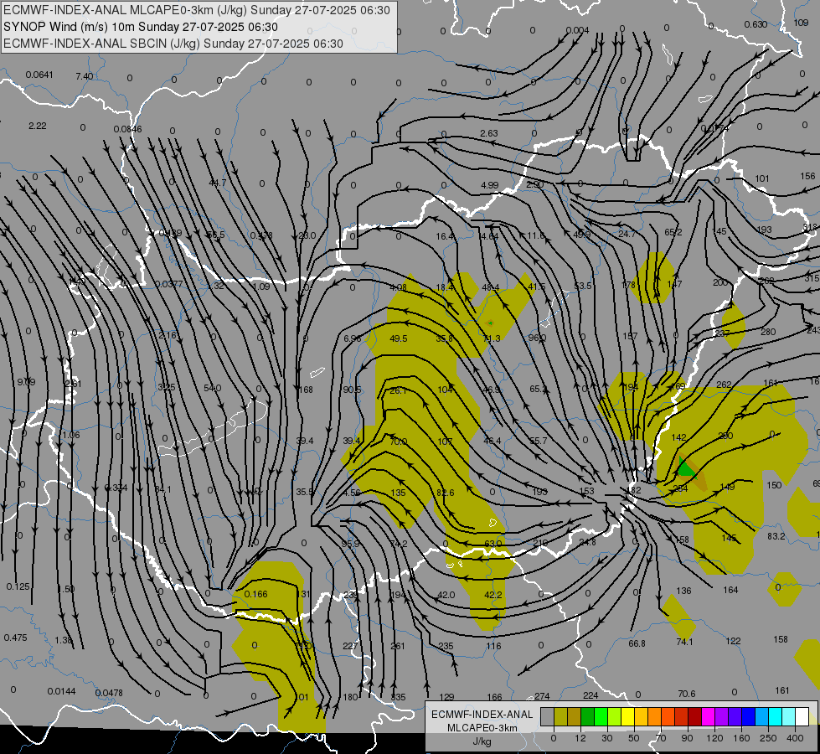
Task: Click the map value 0.0641
Action: click(x=39, y=75)
